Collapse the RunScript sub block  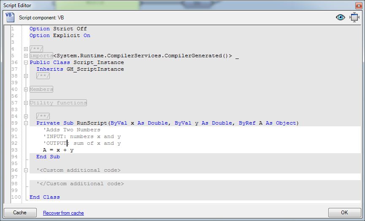[x=26, y=123]
